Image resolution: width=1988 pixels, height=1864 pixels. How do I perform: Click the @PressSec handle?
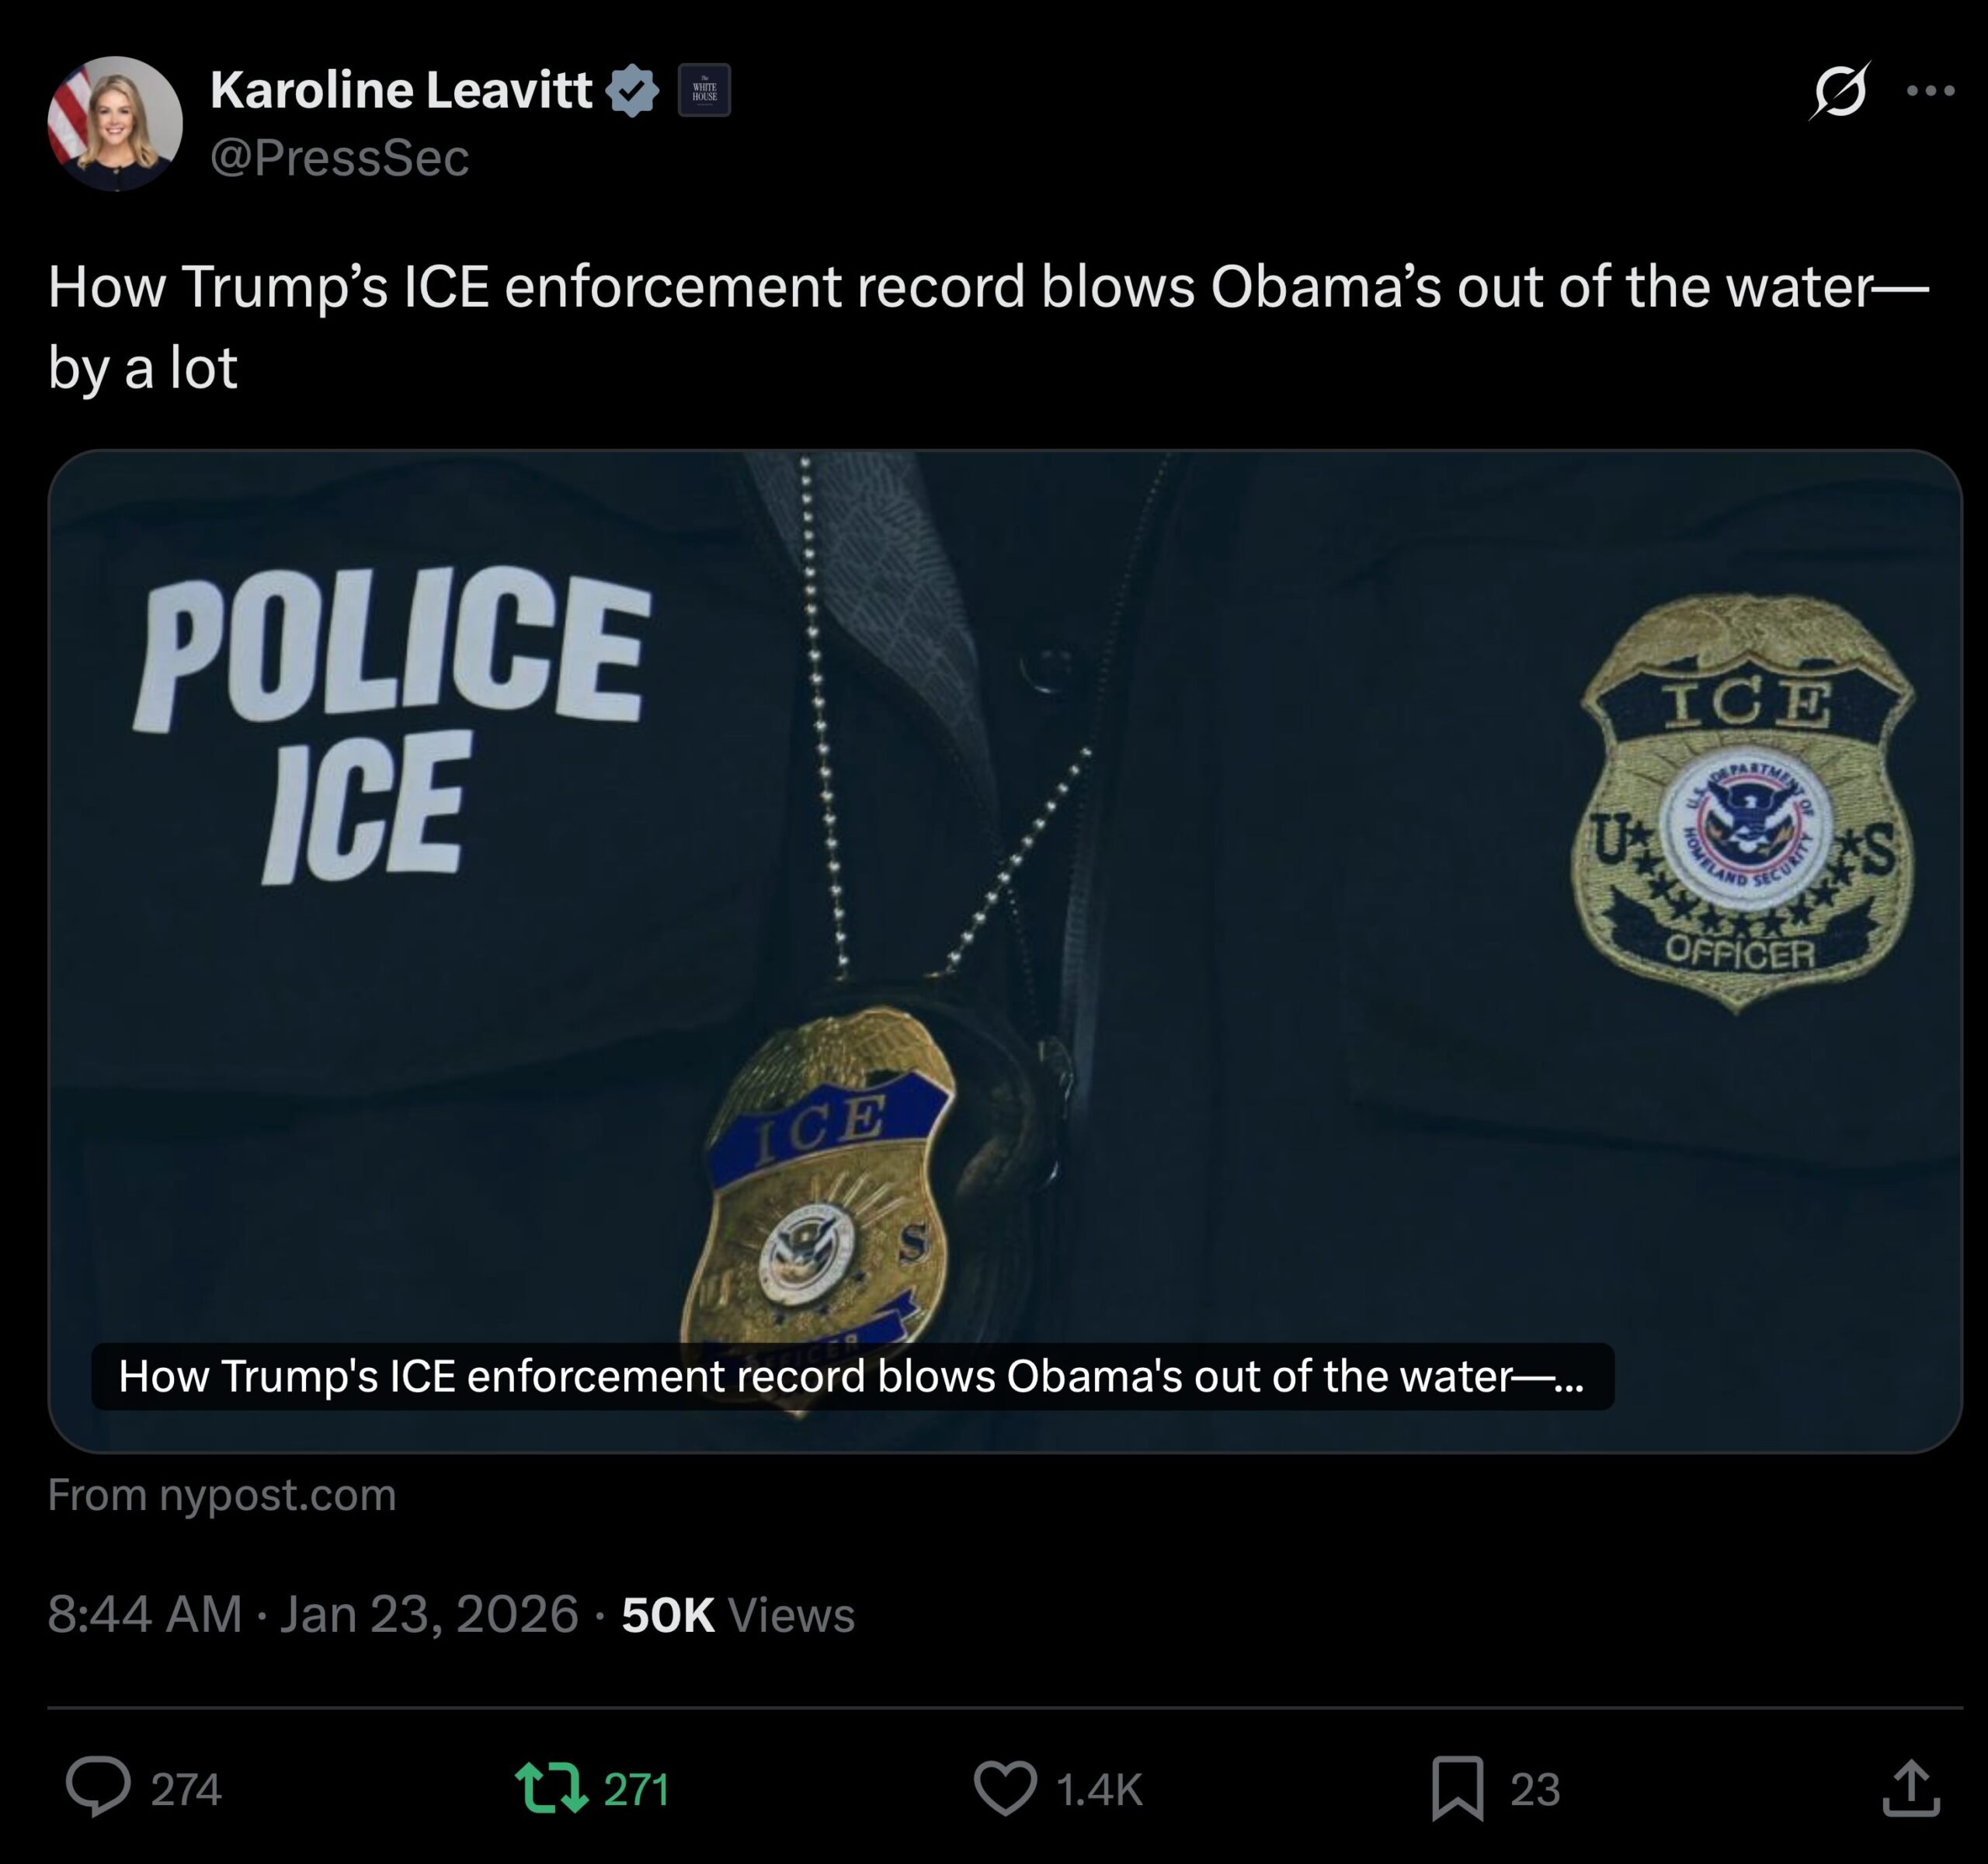(x=339, y=158)
